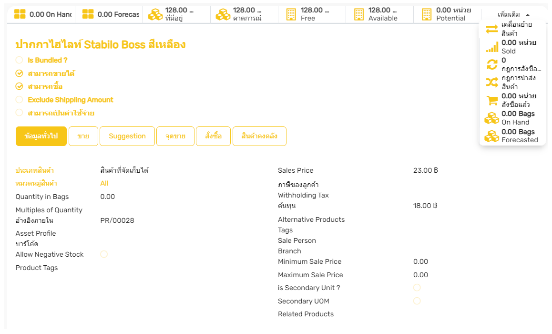Switch to the จุดขาย tab
This screenshot has height=334, width=552.
pyautogui.click(x=175, y=136)
